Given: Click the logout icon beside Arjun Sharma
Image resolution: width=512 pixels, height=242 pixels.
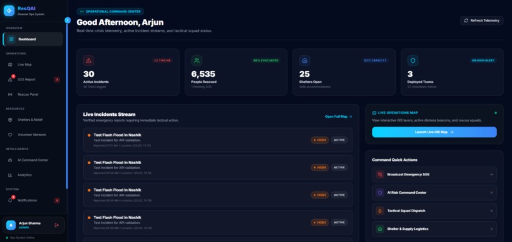Looking at the screenshot, I should [57, 225].
